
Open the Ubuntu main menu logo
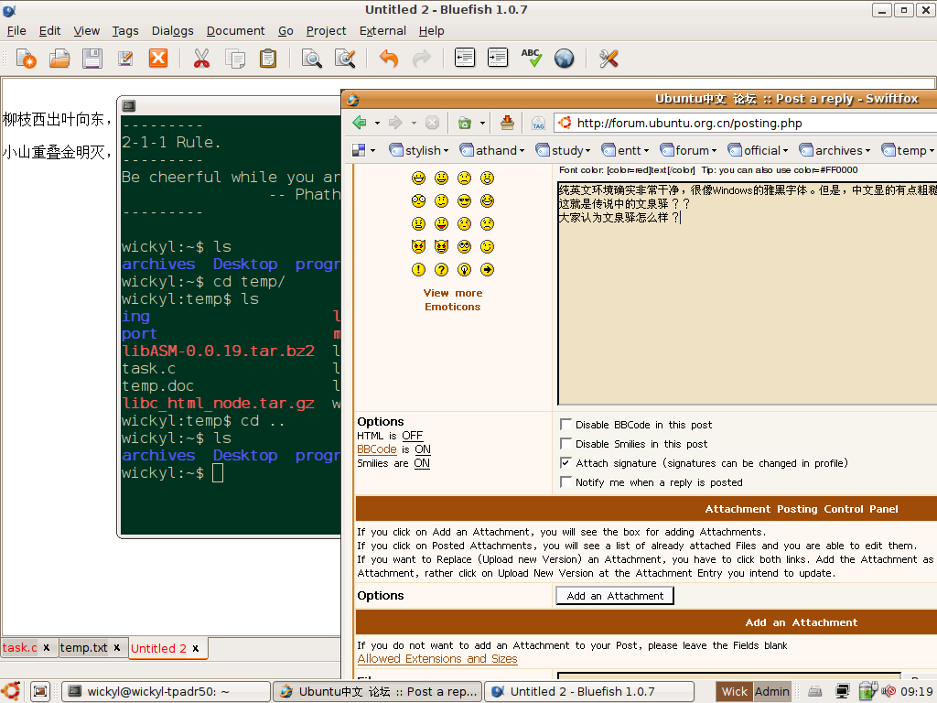tap(11, 691)
